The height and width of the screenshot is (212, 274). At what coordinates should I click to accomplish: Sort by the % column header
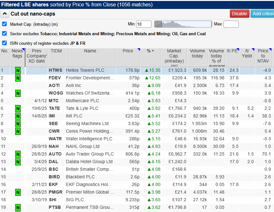click(151, 57)
